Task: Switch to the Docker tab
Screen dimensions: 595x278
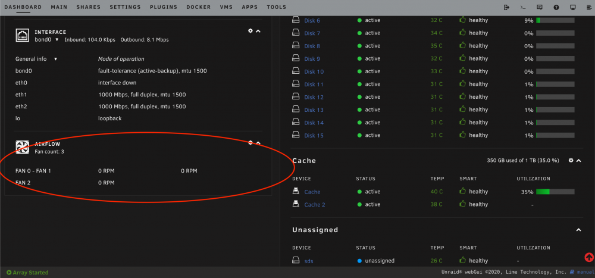Action: pyautogui.click(x=199, y=7)
